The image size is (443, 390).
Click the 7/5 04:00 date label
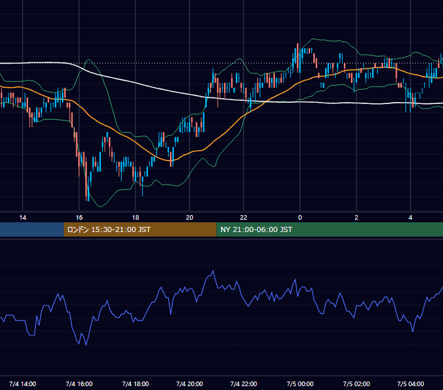pyautogui.click(x=410, y=384)
